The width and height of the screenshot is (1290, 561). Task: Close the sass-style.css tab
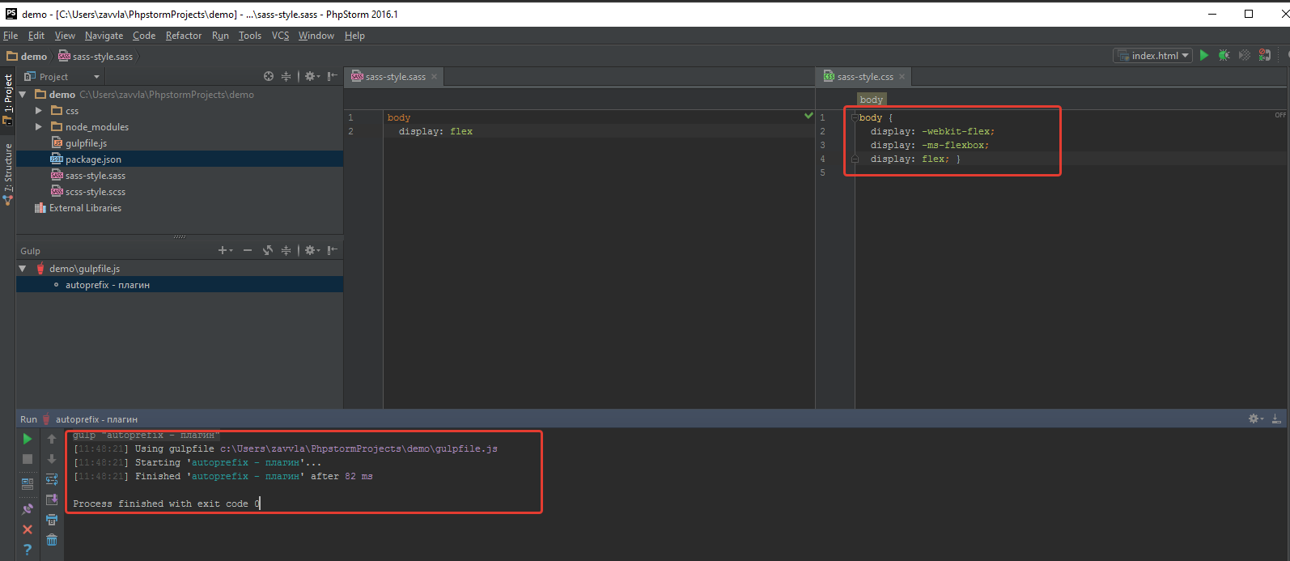(x=902, y=77)
